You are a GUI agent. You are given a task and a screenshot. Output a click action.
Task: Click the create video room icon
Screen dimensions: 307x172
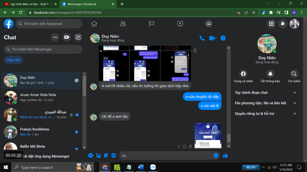(67, 37)
